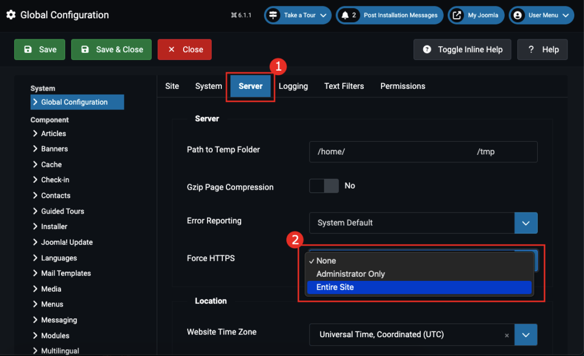Open the Website Time Zone dropdown arrow
This screenshot has width=584, height=356.
(525, 335)
